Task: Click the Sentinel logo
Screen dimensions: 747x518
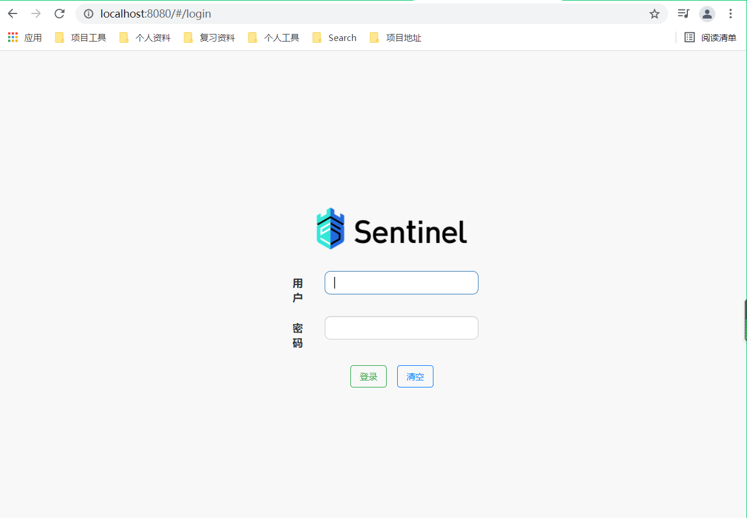Action: coord(391,229)
